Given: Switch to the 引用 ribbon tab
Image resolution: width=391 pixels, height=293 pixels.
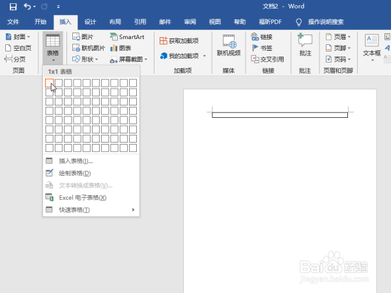Looking at the screenshot, I should point(140,22).
